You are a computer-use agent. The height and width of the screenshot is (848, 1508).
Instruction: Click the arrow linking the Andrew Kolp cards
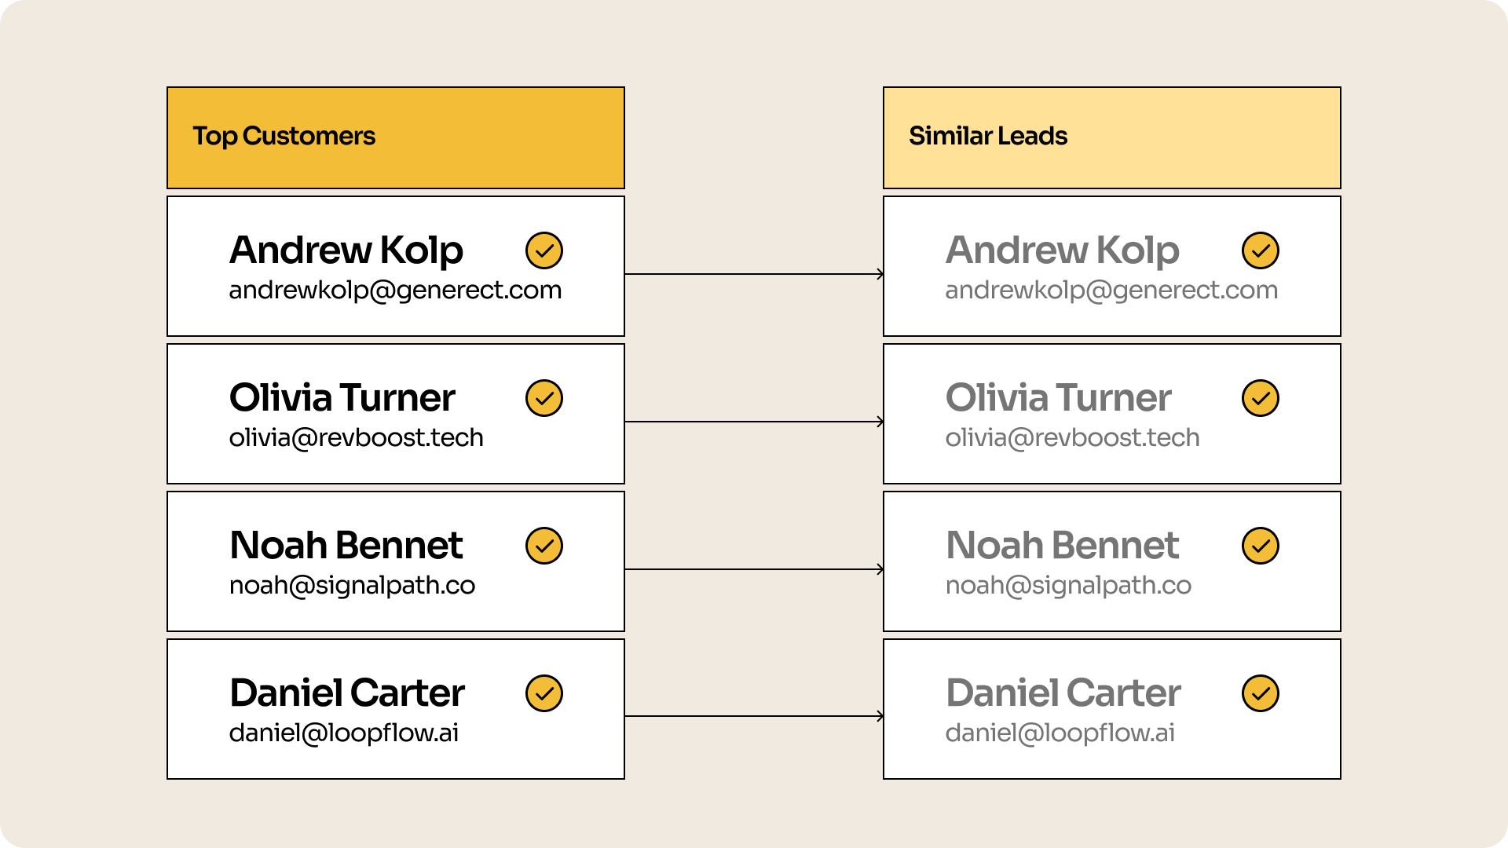coord(754,274)
